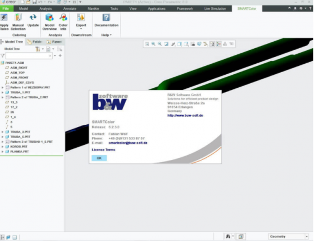This screenshot has width=314, height=241.
Task: Switch to the Analysis ribbon tab
Action: tap(46, 8)
